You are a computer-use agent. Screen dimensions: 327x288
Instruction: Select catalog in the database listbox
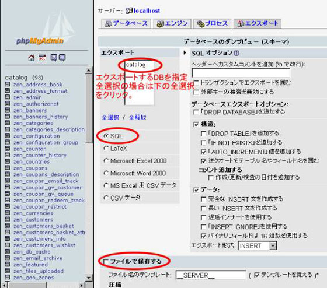[x=135, y=65]
